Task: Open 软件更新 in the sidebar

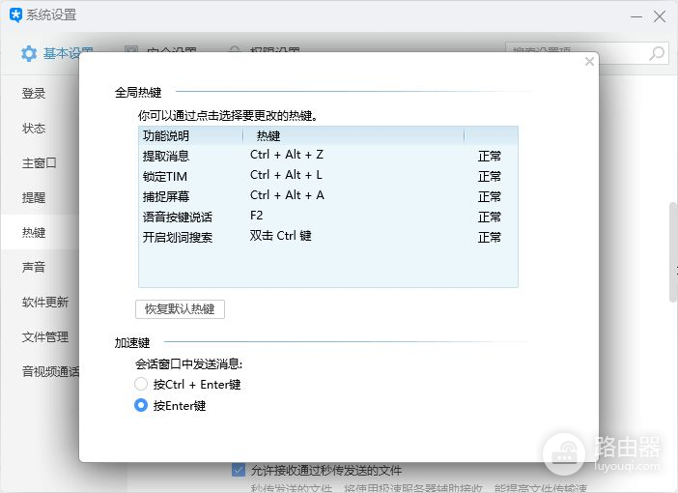Action: pos(45,302)
